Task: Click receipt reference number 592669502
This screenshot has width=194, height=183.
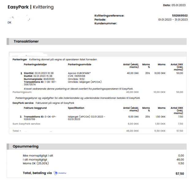Action: pyautogui.click(x=180, y=15)
